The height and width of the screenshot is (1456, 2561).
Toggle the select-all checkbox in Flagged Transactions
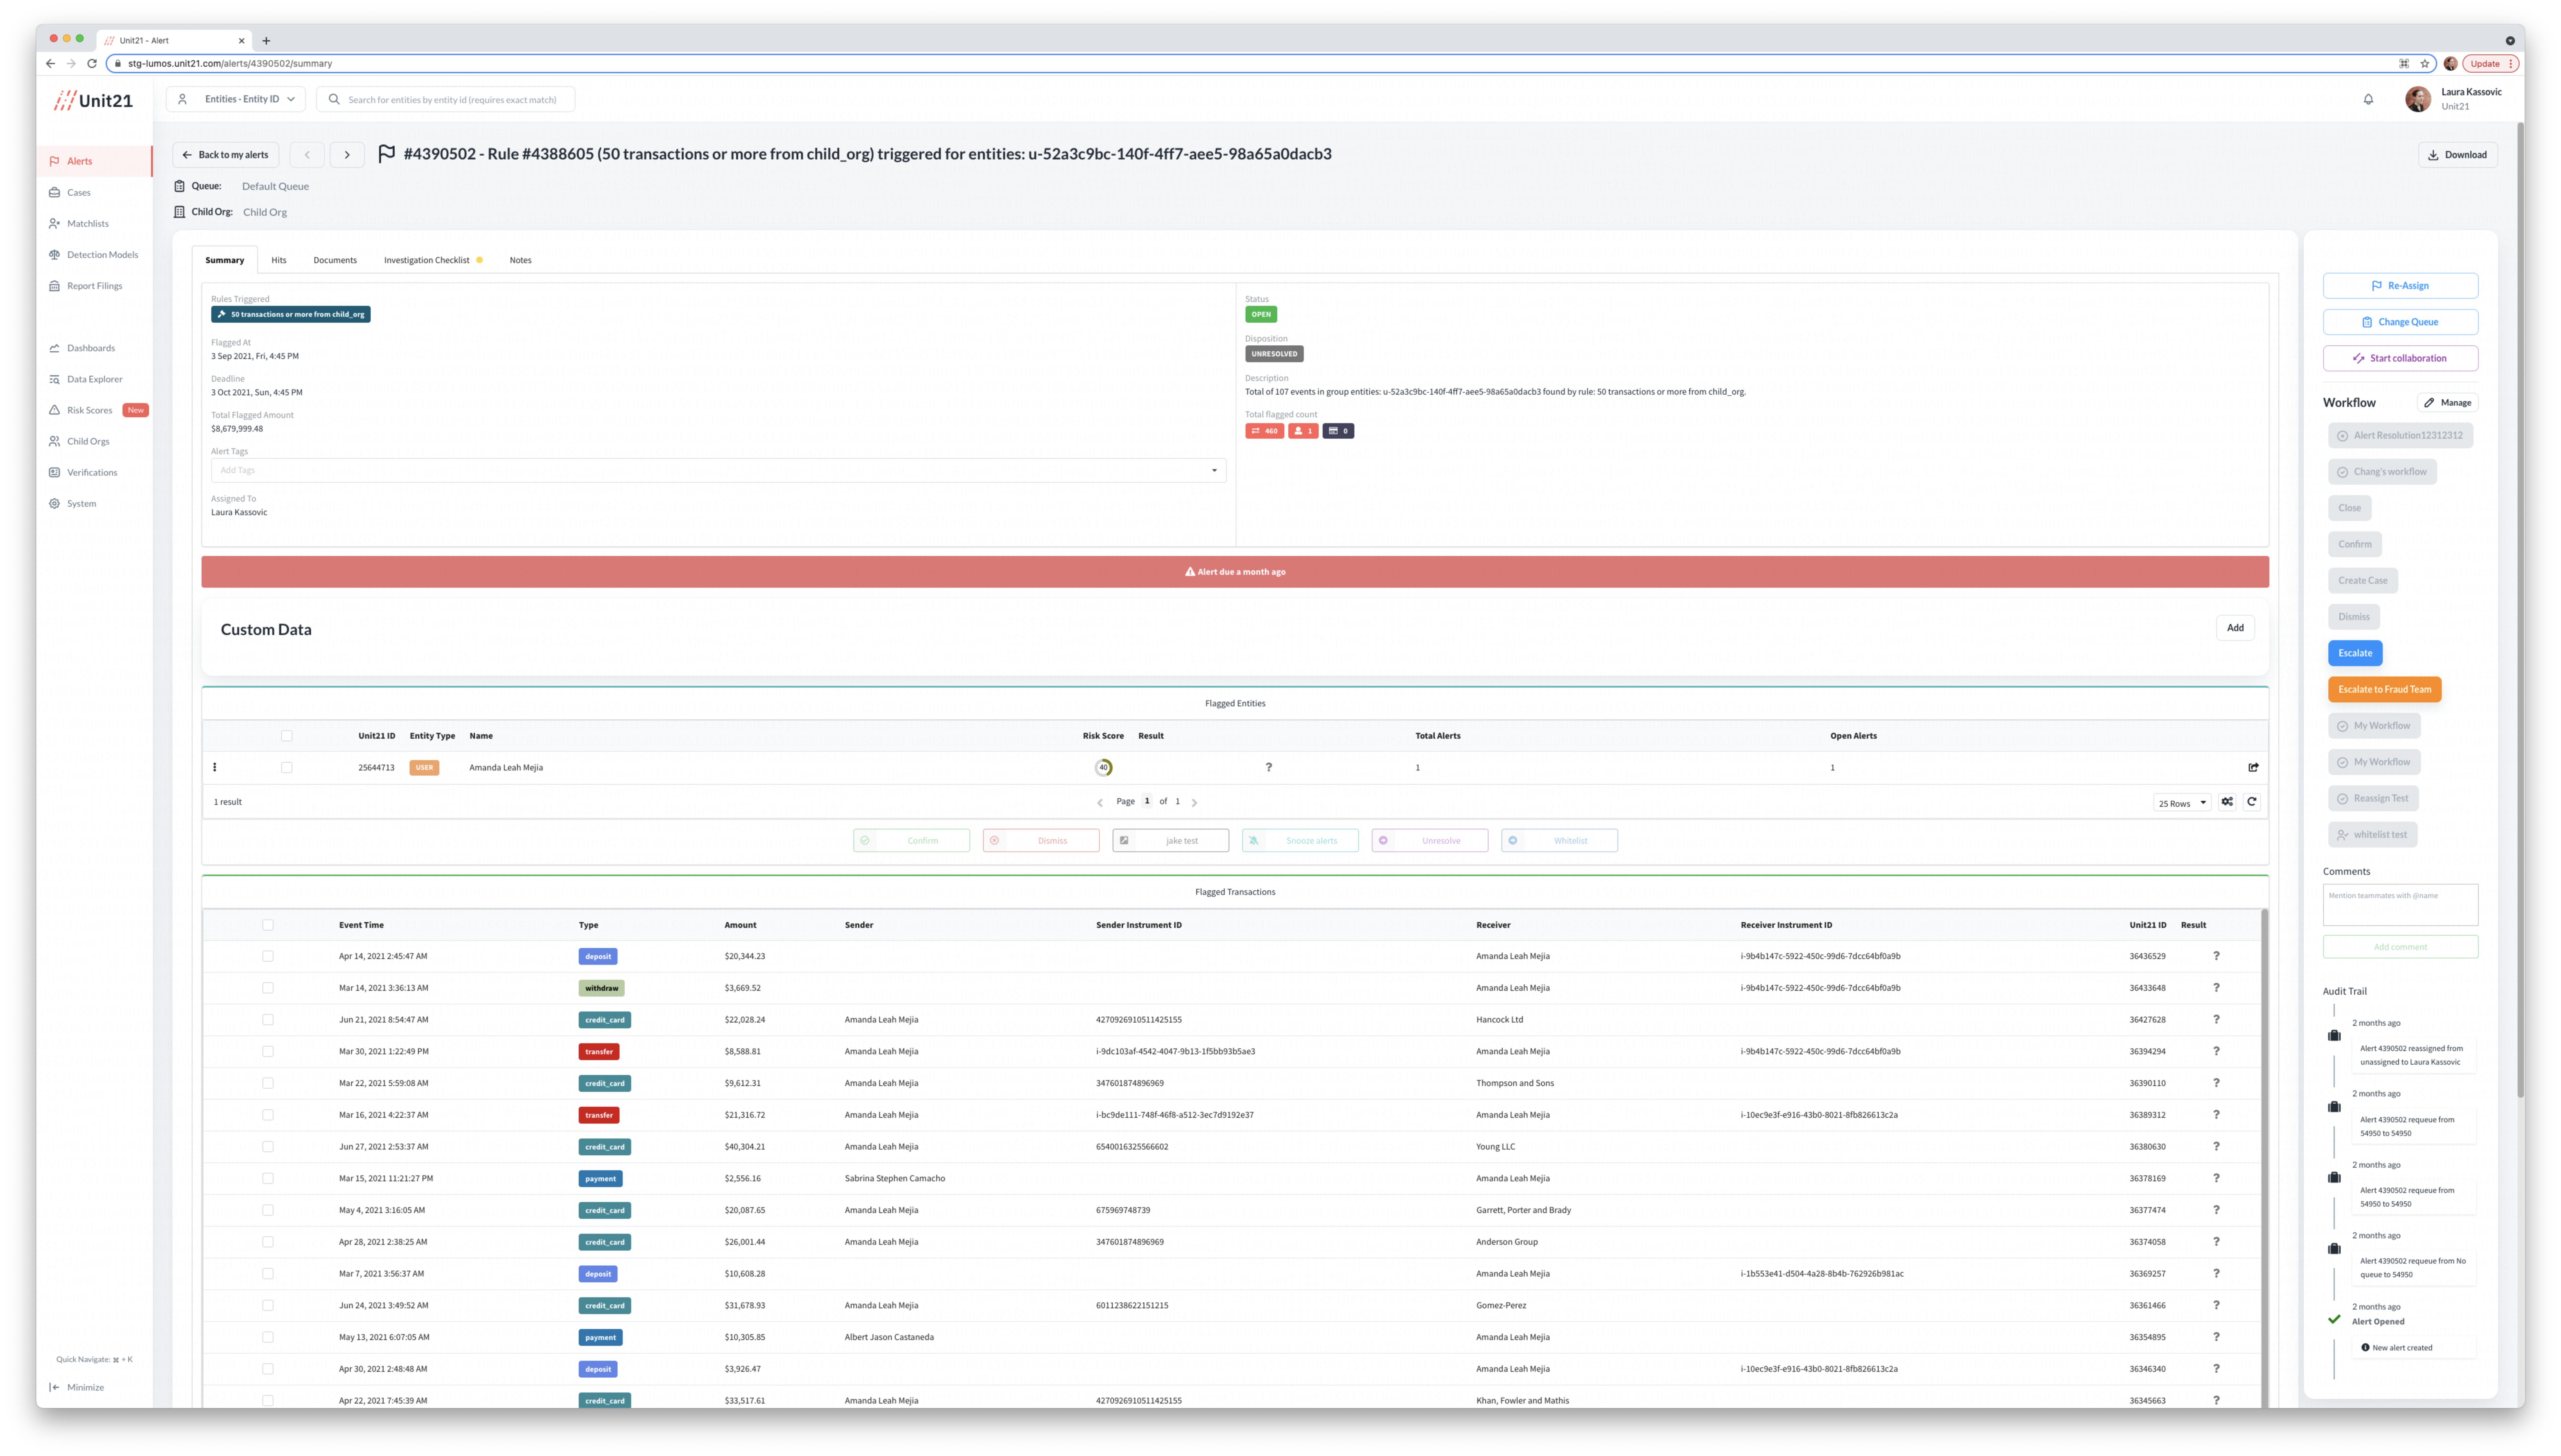pos(268,925)
